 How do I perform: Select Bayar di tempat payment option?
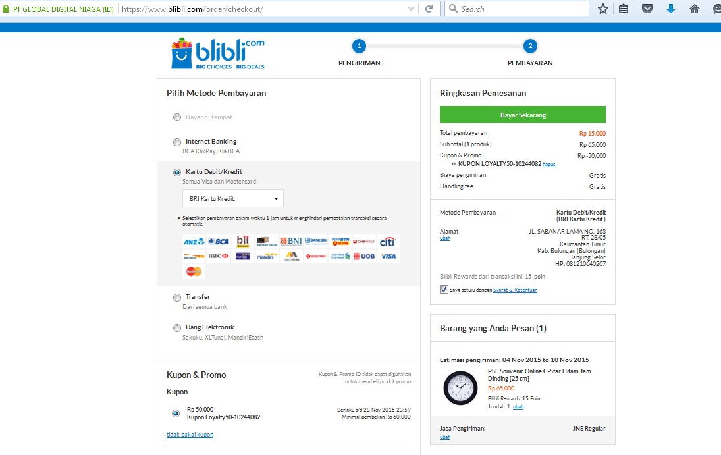tap(177, 117)
